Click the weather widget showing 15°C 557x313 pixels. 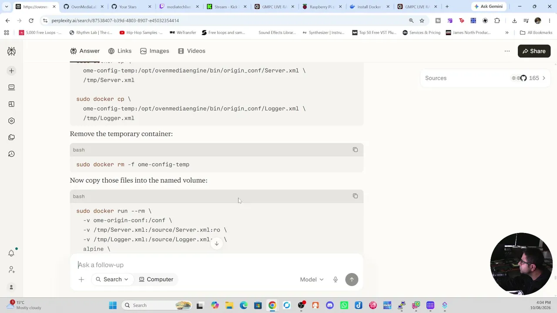tap(24, 305)
